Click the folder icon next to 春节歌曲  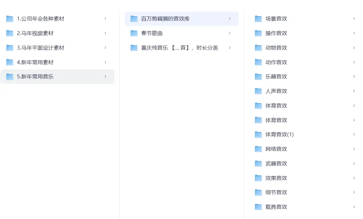pos(134,33)
